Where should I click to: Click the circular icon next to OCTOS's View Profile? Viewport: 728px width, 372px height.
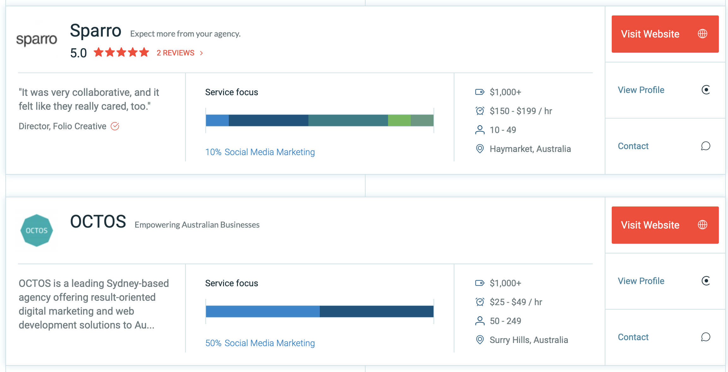point(706,281)
